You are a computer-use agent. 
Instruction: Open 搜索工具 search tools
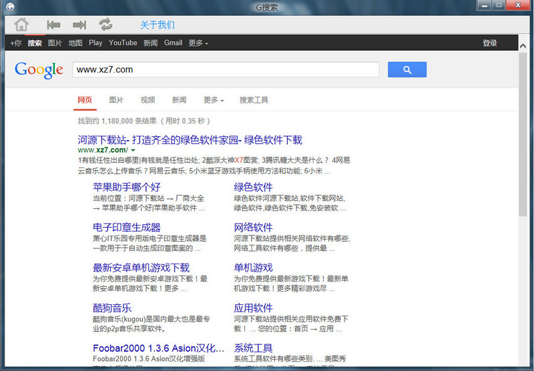(x=254, y=99)
